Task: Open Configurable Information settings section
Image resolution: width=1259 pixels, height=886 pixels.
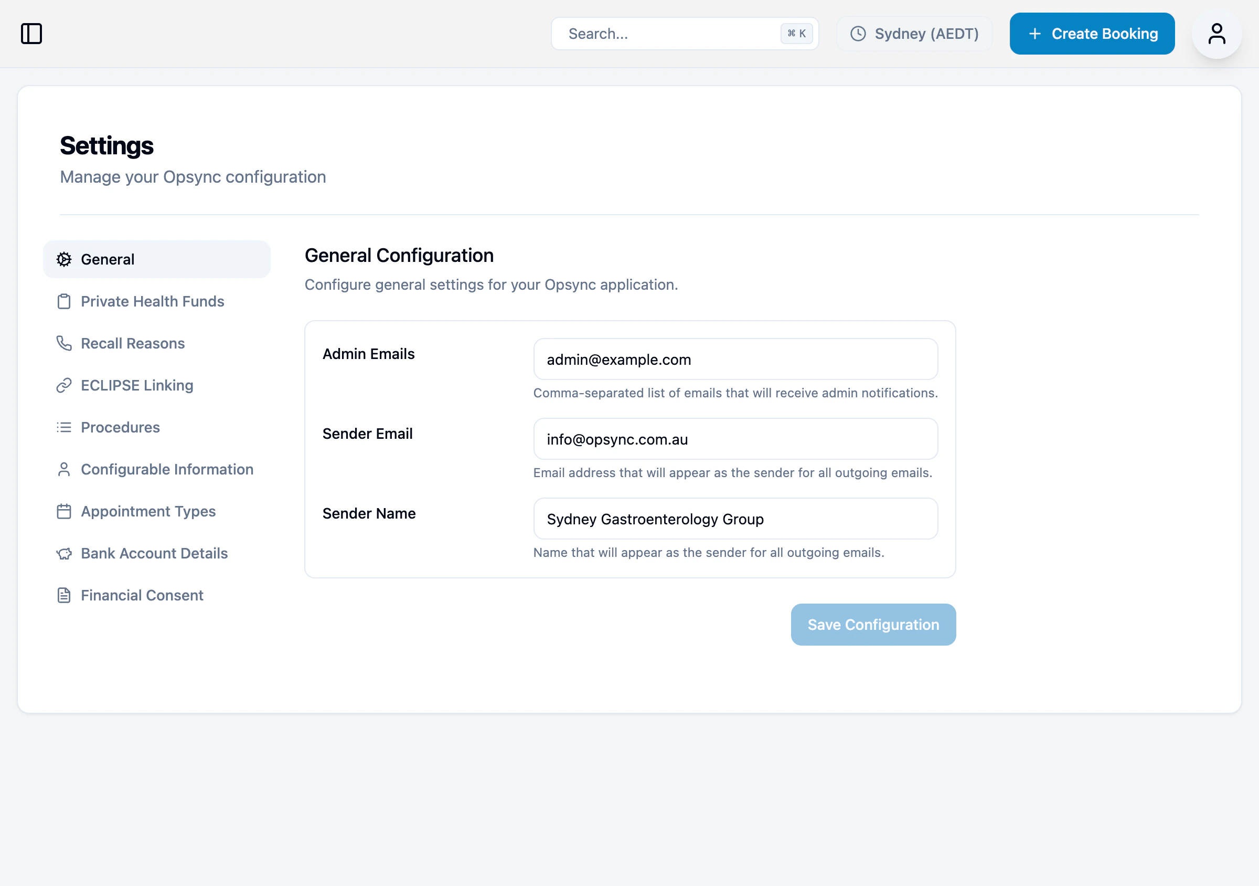Action: point(167,469)
